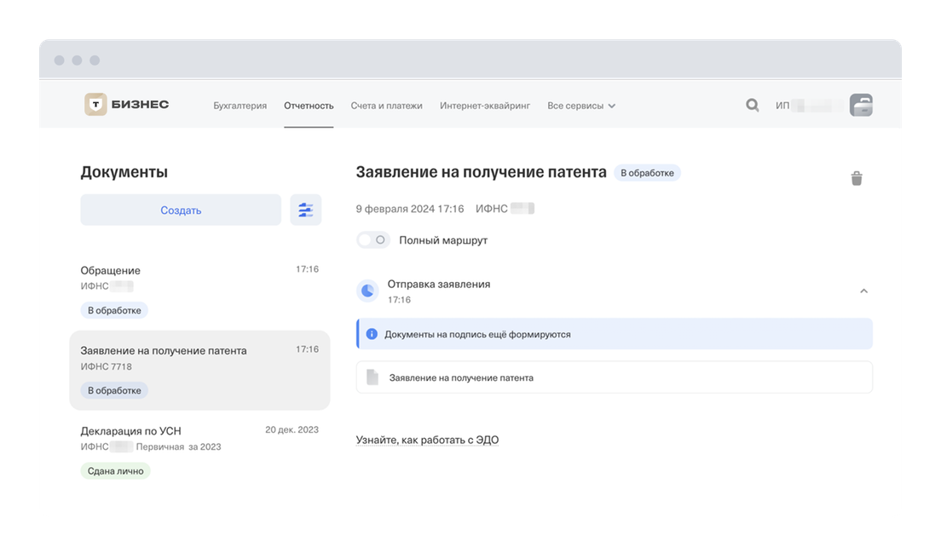Viewport: 941px width, 559px height.
Task: Click the info icon in the blue notice
Action: (372, 334)
